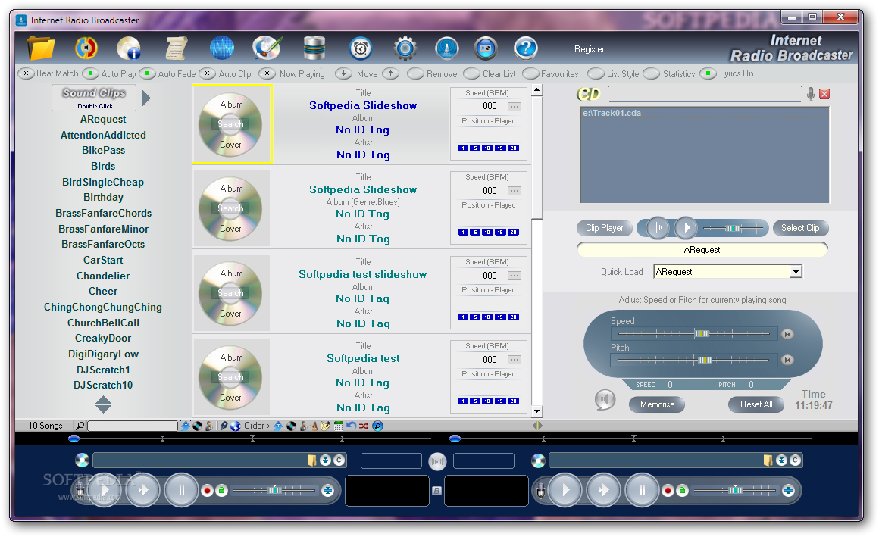Select BikePass sound clip
This screenshot has width=879, height=537.
[103, 150]
